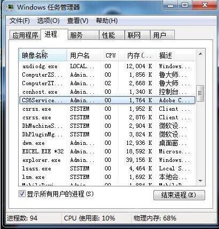Sort by 内存 column header

(x=137, y=55)
